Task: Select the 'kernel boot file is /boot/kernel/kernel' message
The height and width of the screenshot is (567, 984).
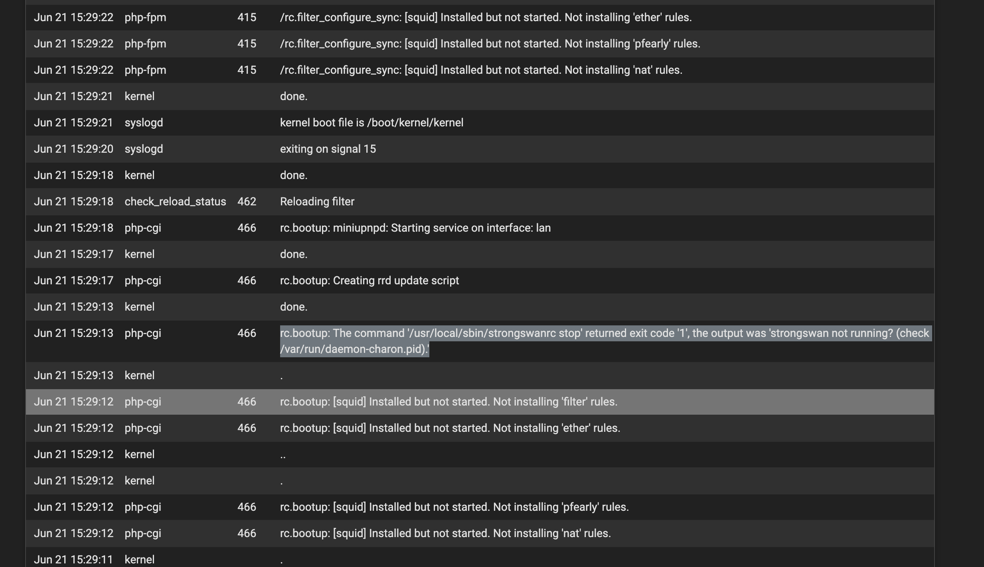Action: (371, 123)
